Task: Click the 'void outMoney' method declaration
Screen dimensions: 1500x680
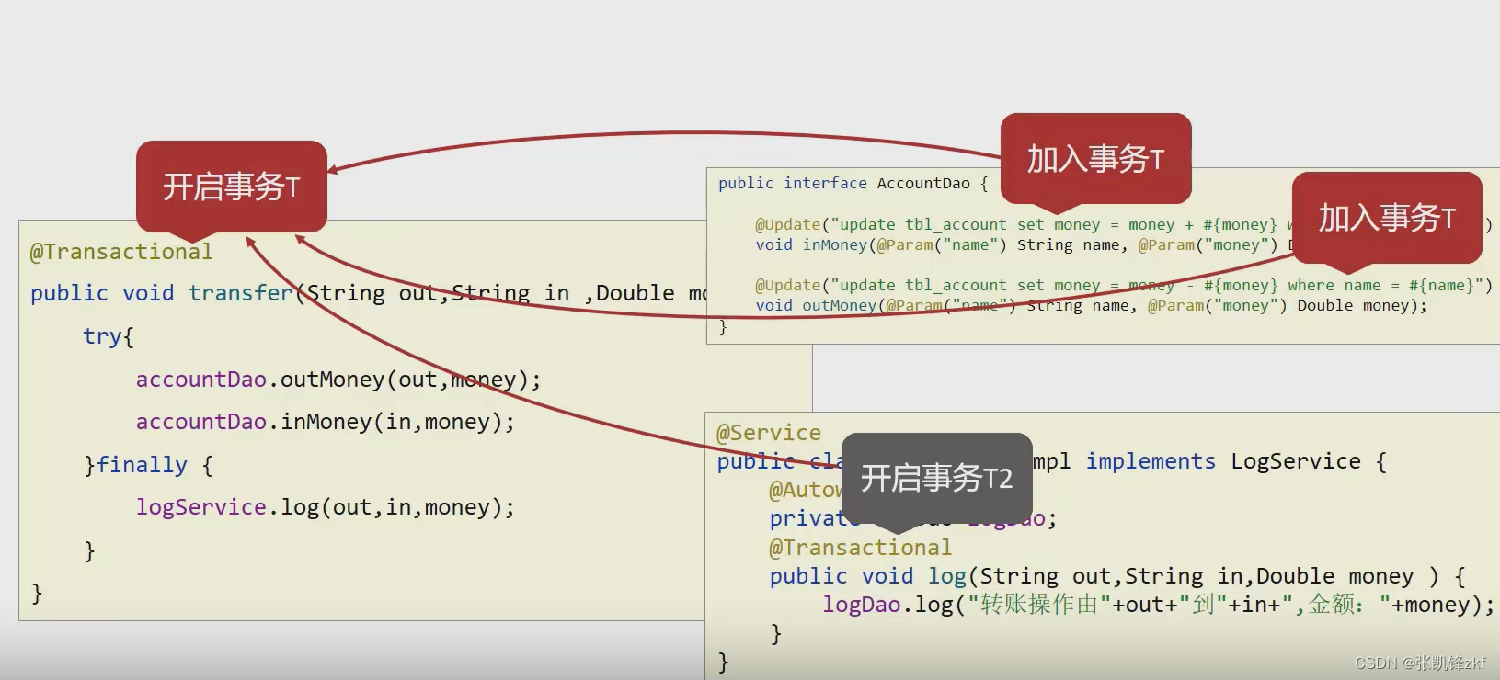Action: point(1092,306)
